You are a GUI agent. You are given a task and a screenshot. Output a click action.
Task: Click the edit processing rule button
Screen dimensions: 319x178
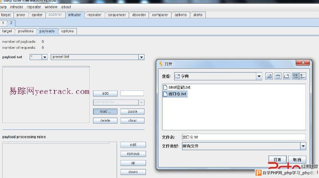coord(133,145)
